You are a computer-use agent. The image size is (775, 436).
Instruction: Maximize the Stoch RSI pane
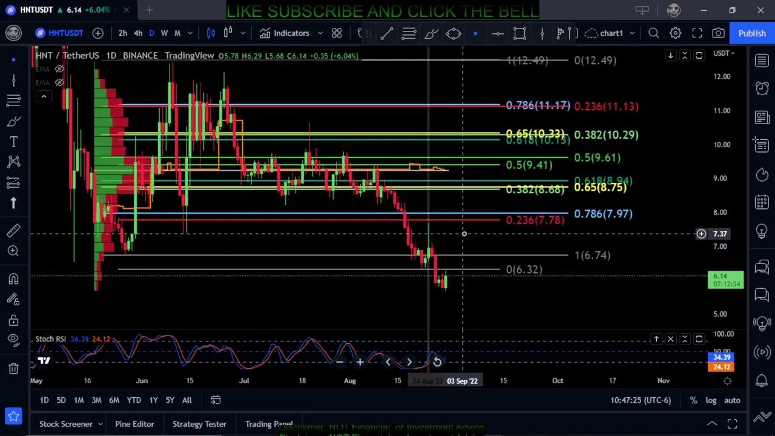(699, 339)
